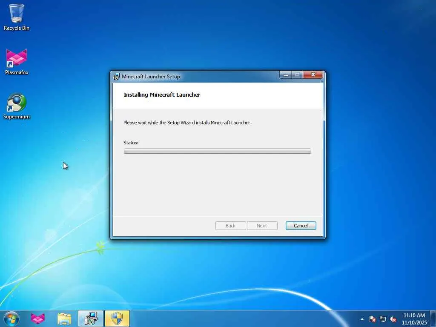436x327 pixels.
Task: Click the 'Installing Minecraft Launcher' heading
Action: click(162, 95)
